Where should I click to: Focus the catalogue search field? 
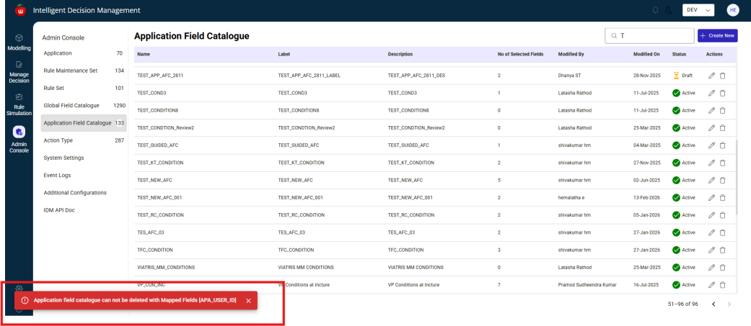pos(649,36)
